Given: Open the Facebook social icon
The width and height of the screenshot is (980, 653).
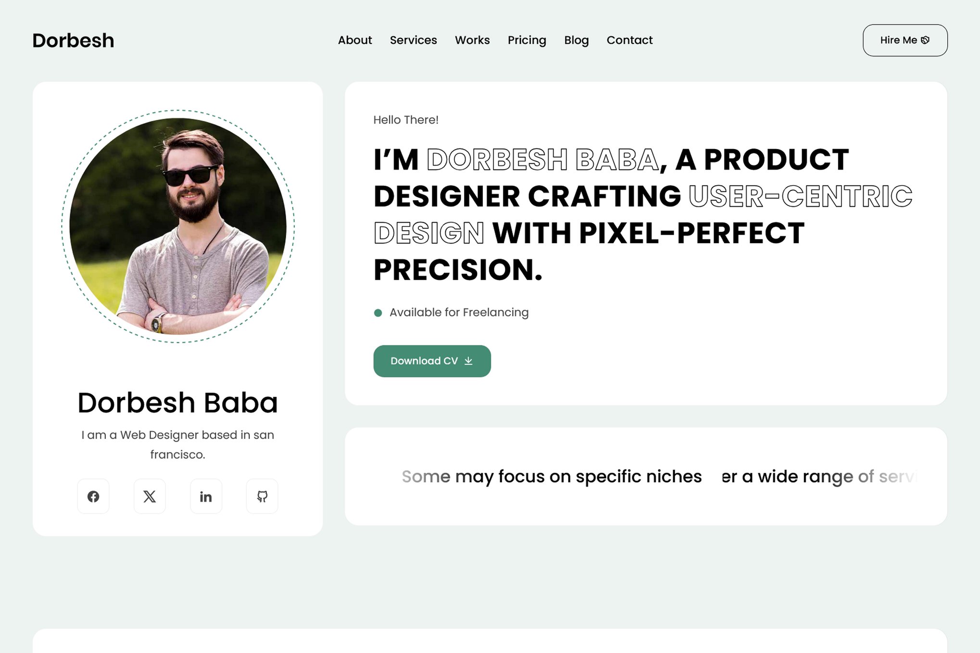Looking at the screenshot, I should [93, 496].
